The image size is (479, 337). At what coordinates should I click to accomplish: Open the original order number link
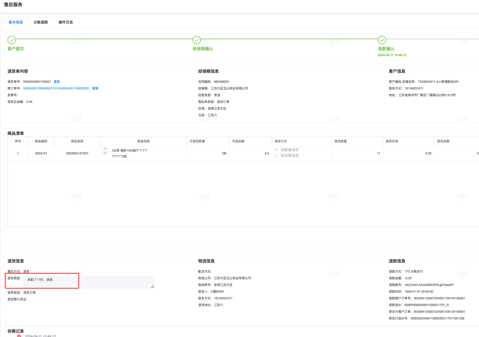click(56, 88)
